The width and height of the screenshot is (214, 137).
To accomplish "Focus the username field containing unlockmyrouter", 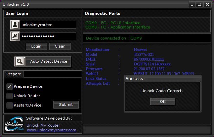I will [48, 25].
